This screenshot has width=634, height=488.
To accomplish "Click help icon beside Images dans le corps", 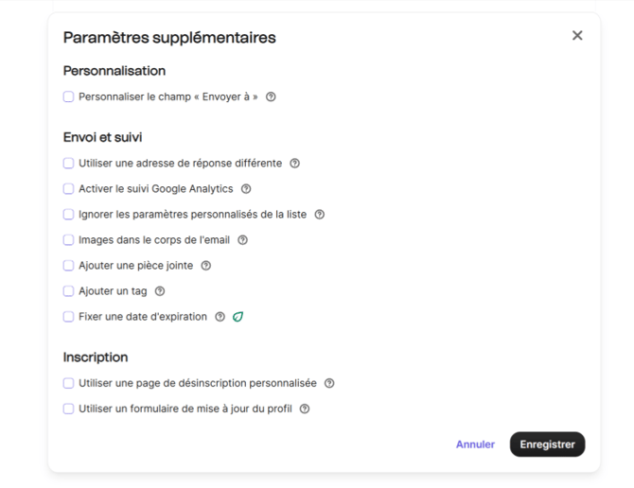I will [x=243, y=240].
